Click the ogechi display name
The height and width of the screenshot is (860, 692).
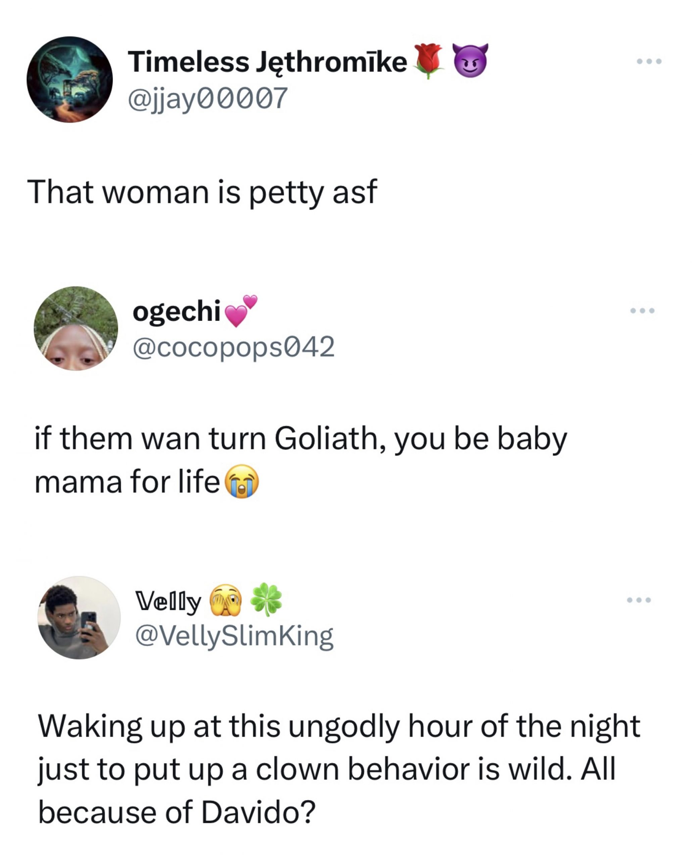[x=177, y=311]
